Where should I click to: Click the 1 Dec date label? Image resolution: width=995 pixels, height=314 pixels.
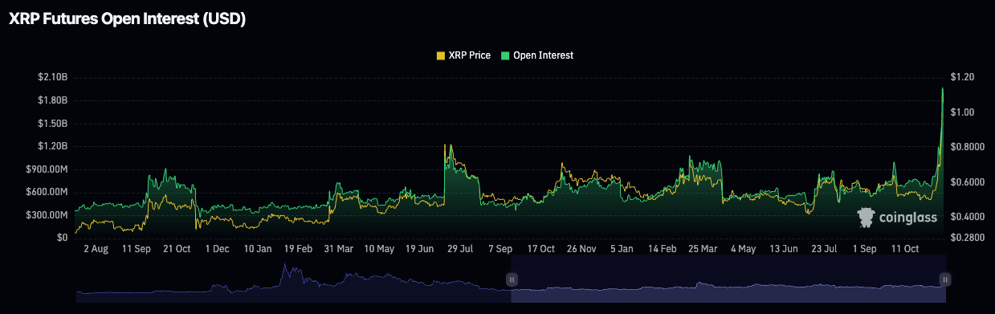click(217, 250)
